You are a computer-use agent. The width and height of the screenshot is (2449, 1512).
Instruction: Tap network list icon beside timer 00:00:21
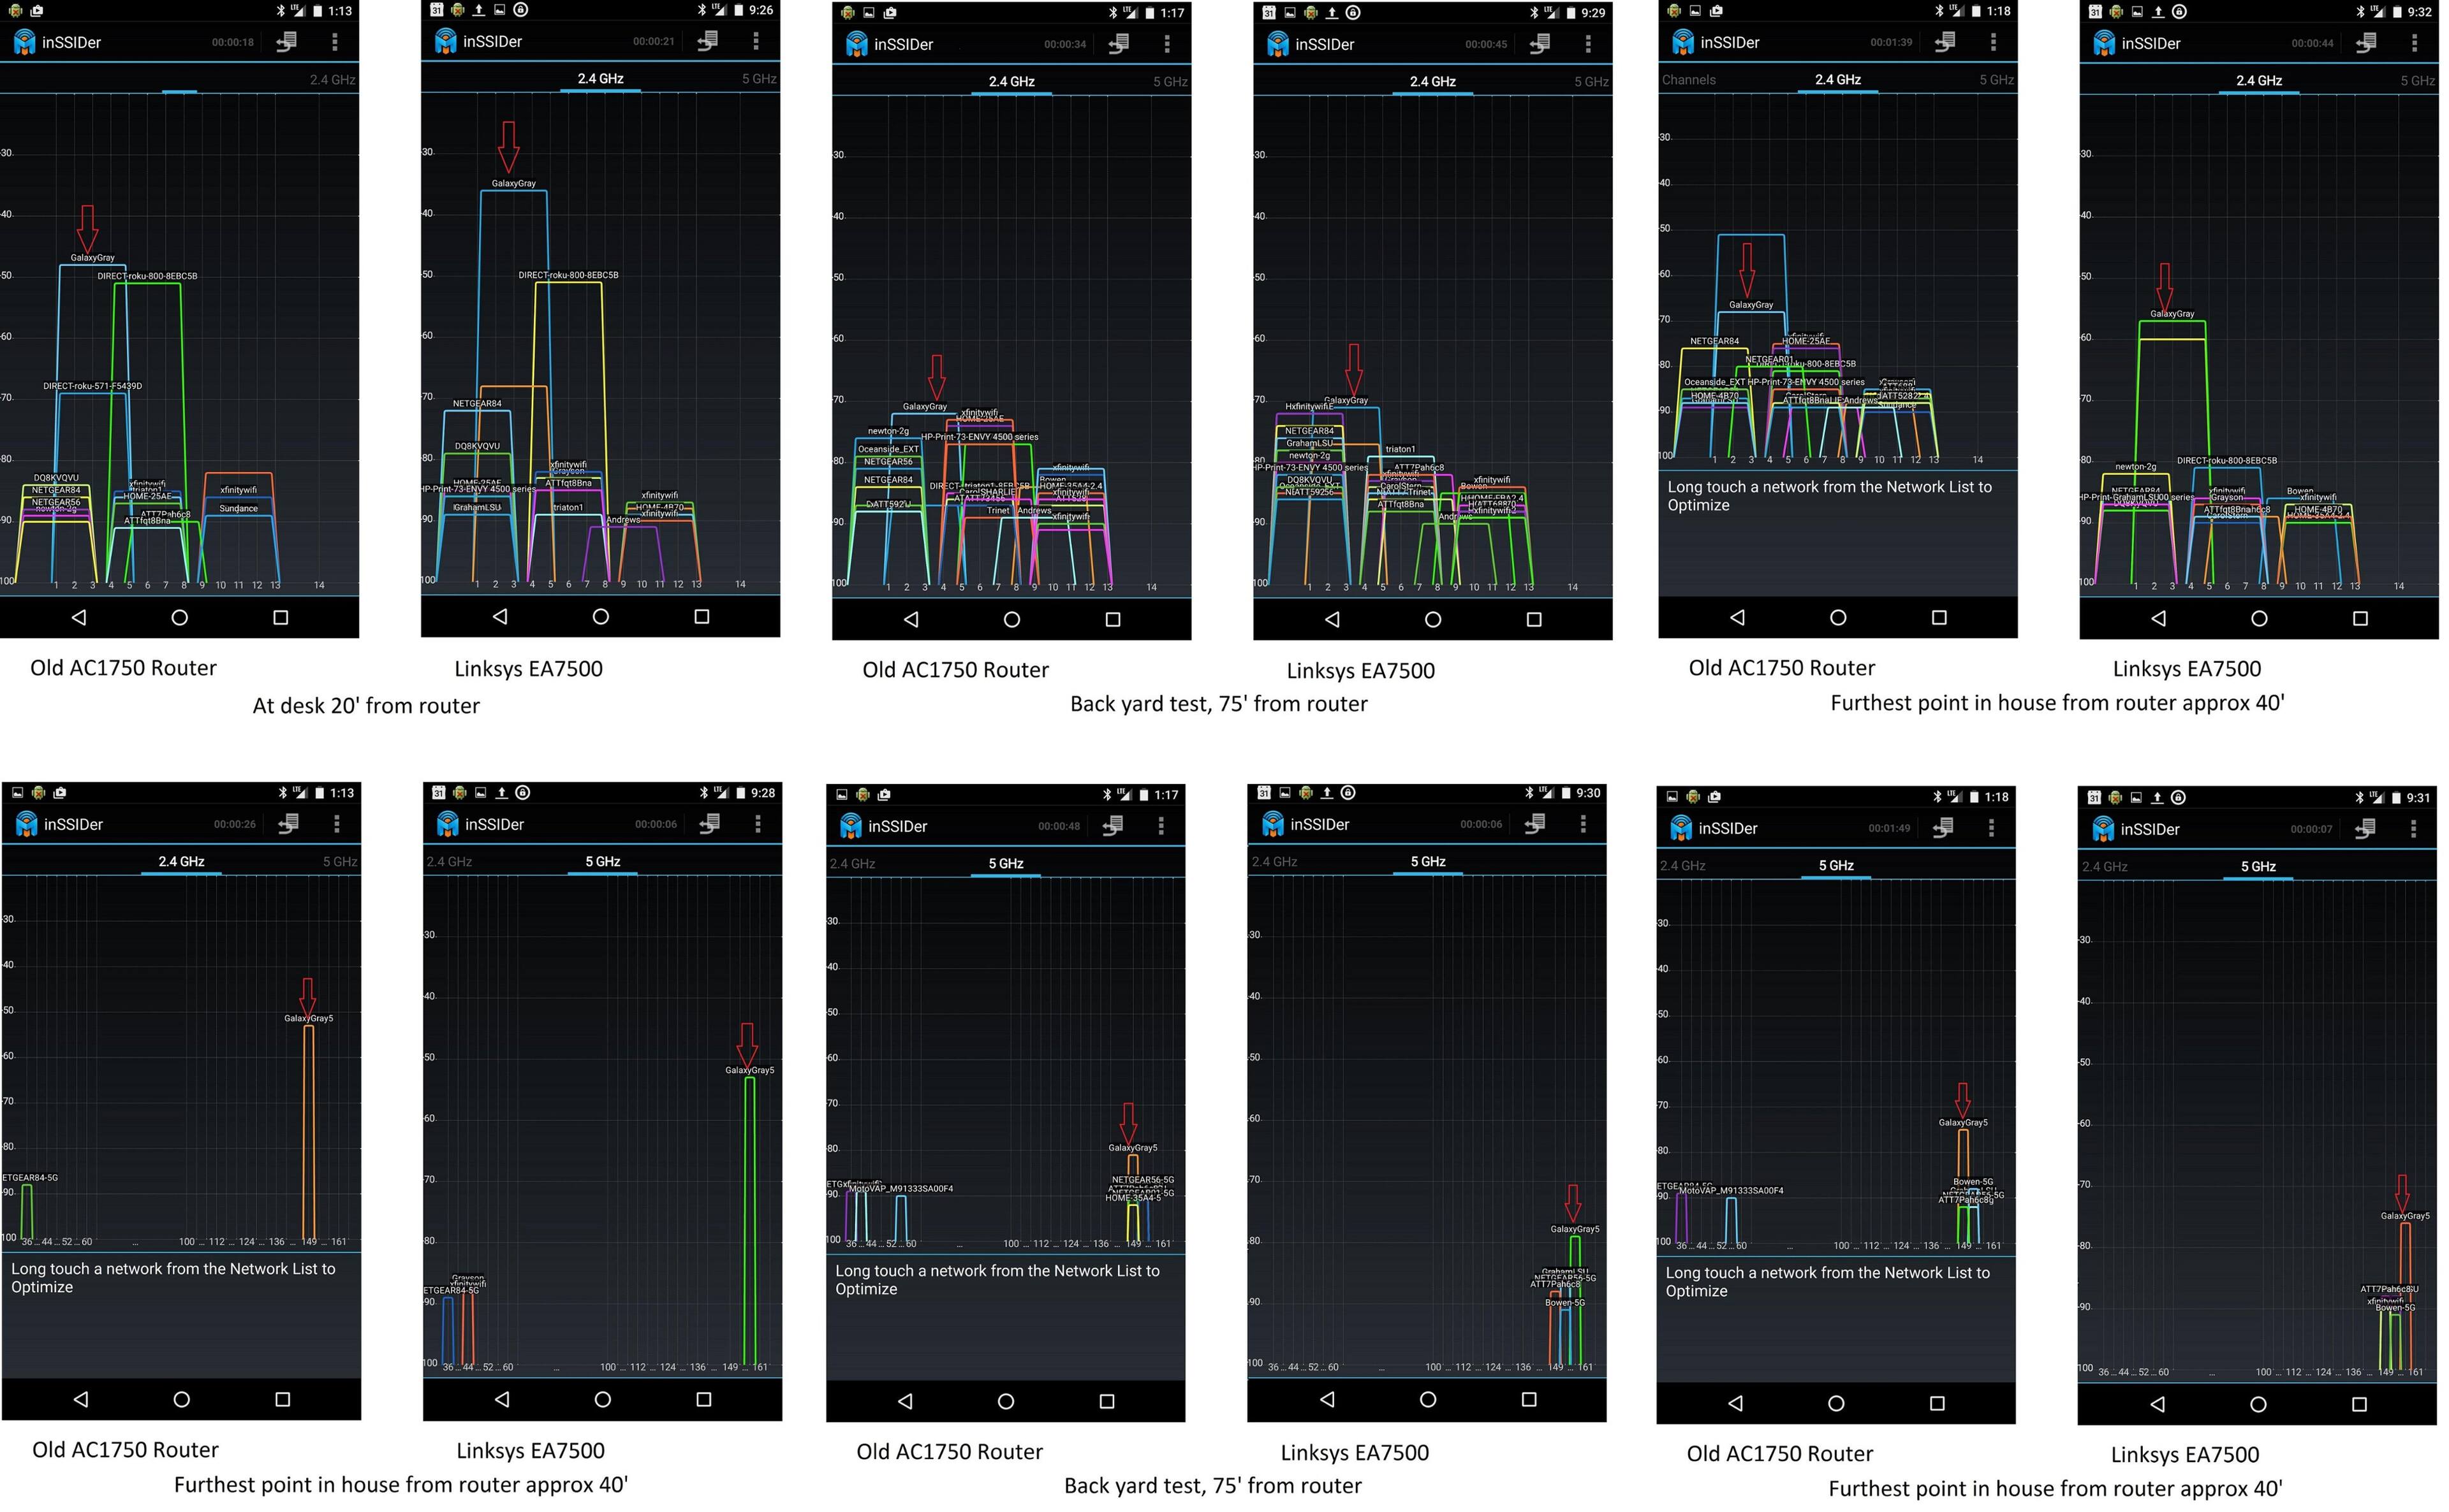point(707,41)
